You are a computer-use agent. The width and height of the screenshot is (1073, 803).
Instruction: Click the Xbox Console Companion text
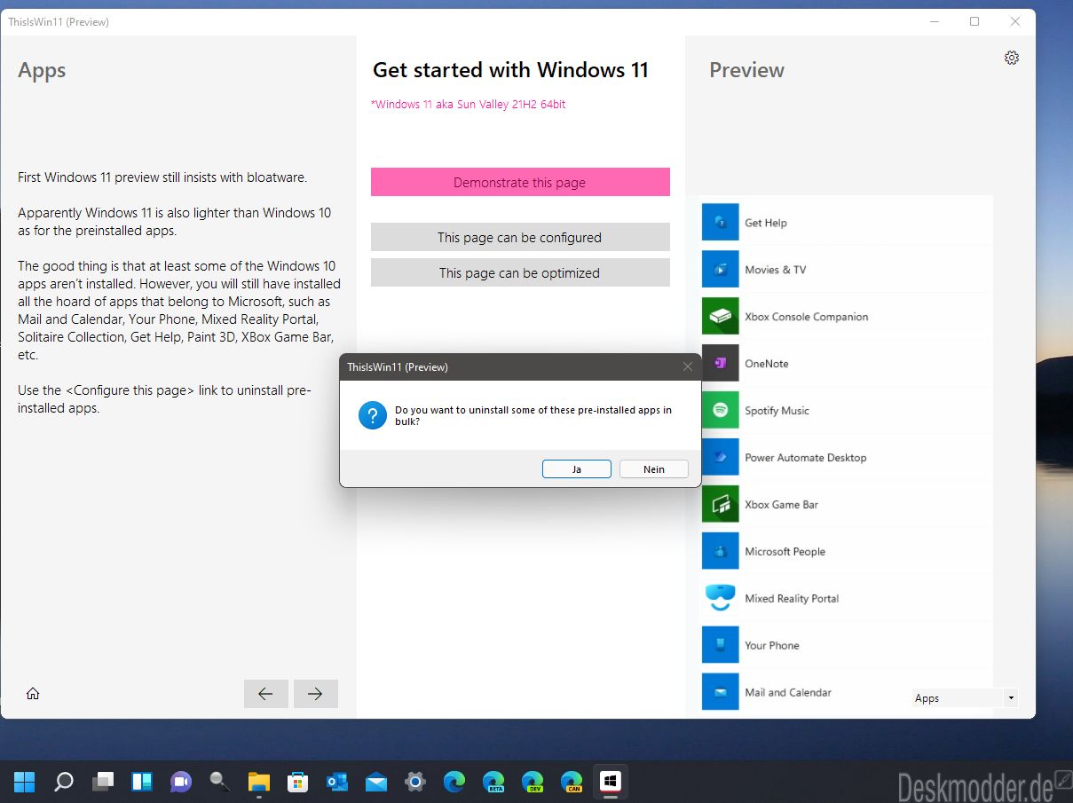[806, 317]
